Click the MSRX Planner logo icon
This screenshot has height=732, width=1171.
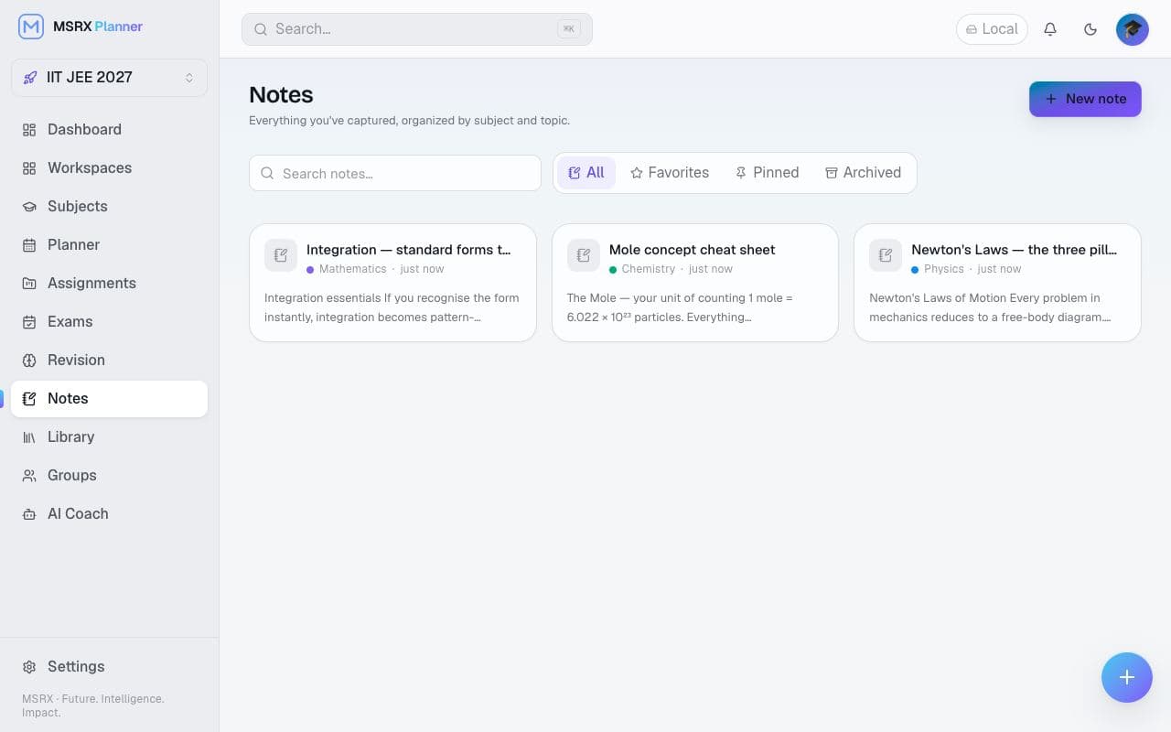(x=31, y=27)
